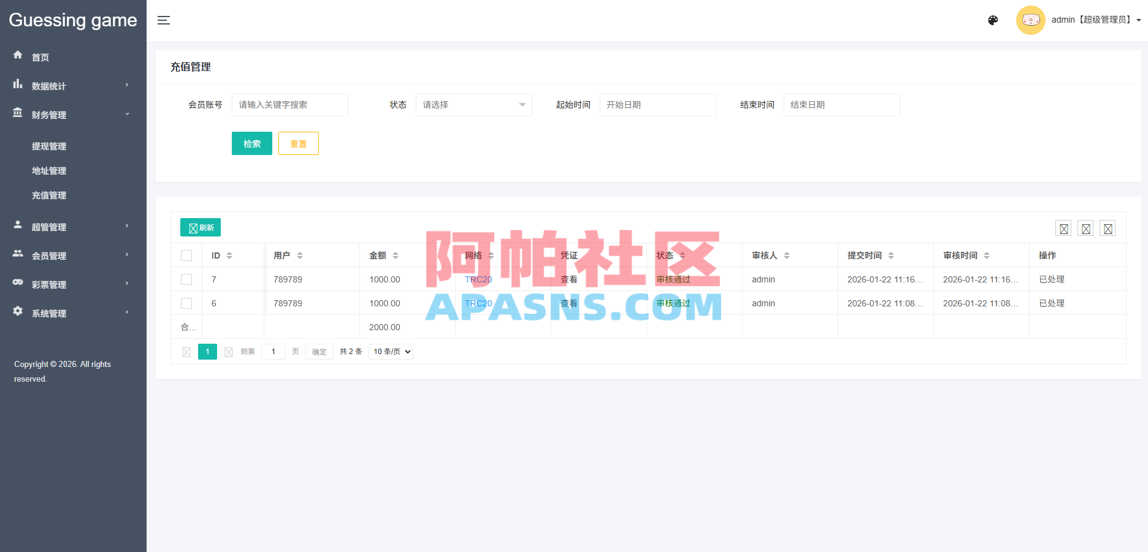Screen dimensions: 1148x552
Task: Sort by the 用户 column arrows
Action: (x=300, y=255)
